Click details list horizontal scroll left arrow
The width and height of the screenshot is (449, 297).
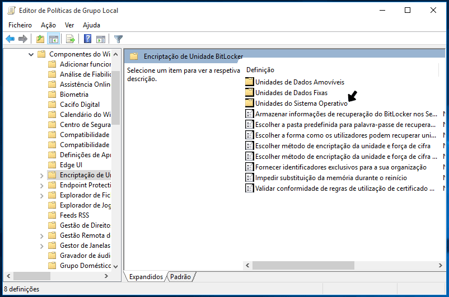tap(247, 265)
